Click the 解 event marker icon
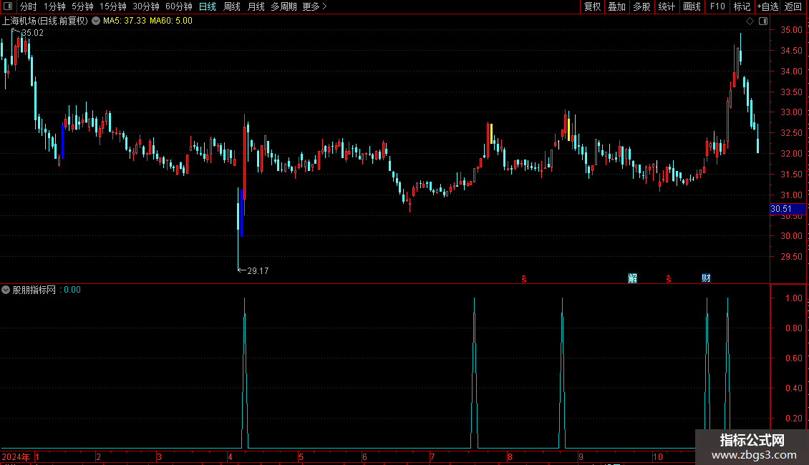Screen dimensions: 809x465 (x=633, y=278)
